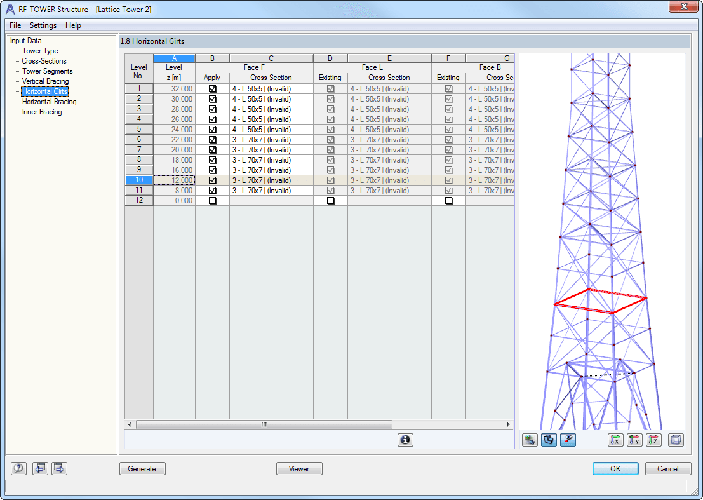
Task: Click the RF-TOWER app icon in title bar
Action: (x=10, y=9)
